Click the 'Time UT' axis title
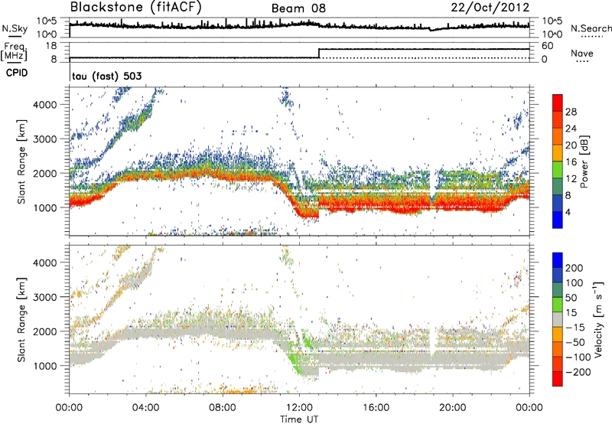 coord(299,419)
